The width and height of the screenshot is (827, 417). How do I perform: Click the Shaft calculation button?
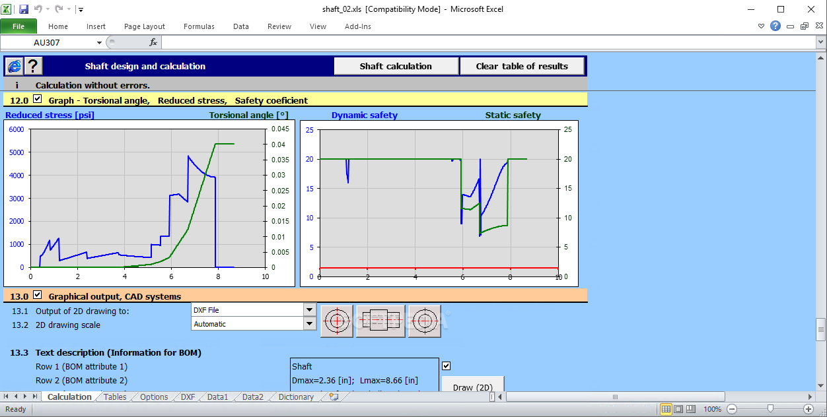point(396,66)
